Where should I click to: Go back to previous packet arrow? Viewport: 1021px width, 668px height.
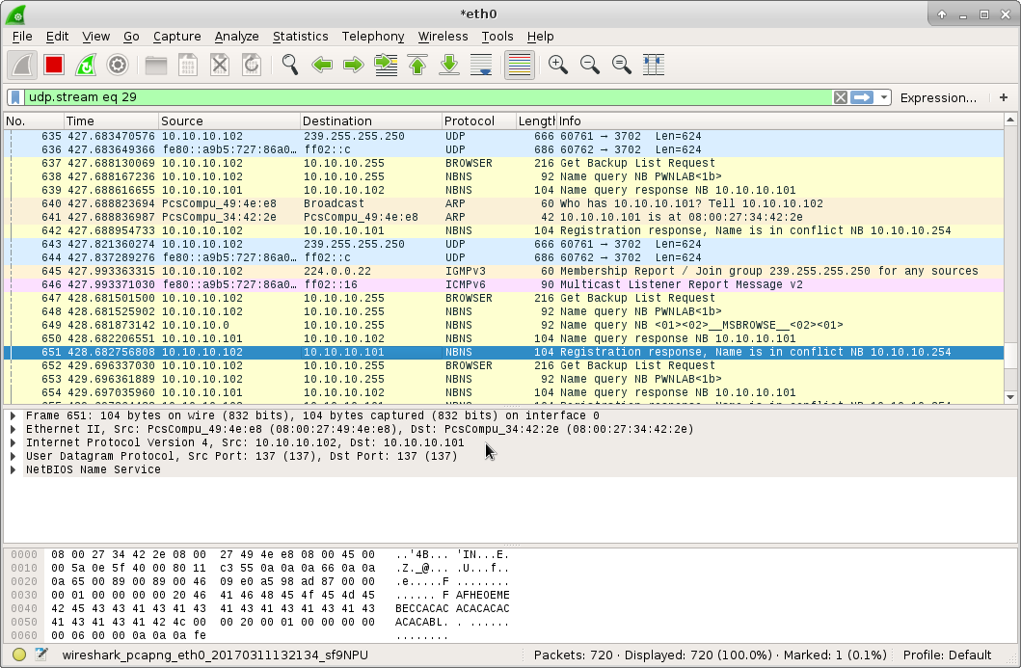tap(322, 66)
